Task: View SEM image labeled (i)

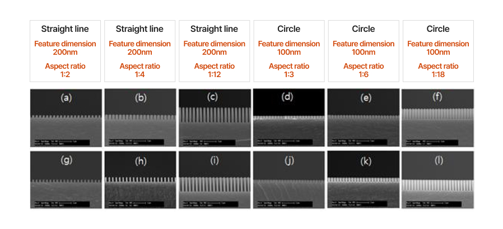Action: tap(215, 180)
